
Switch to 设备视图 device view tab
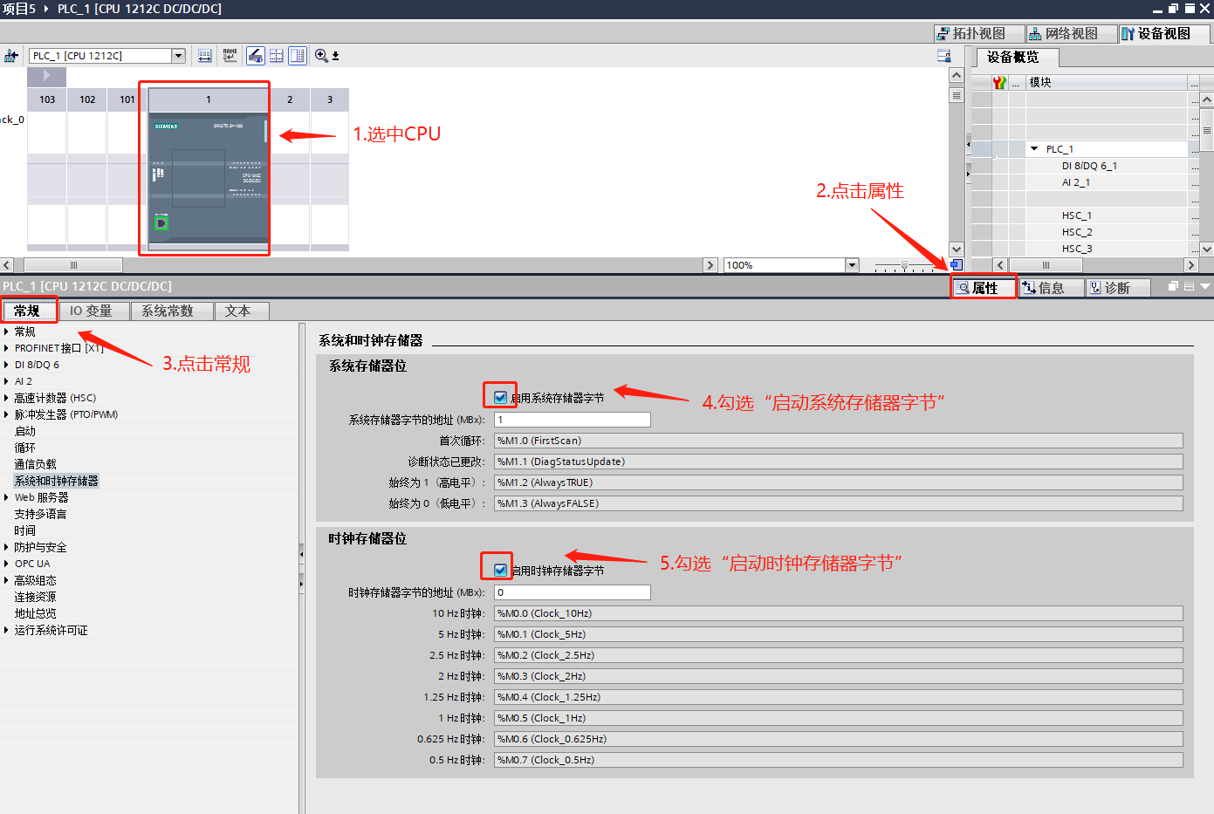coord(1164,33)
